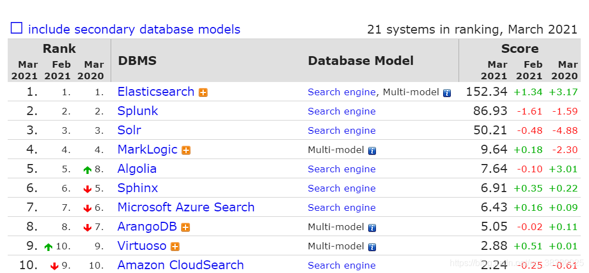Click the plus icon next to Elasticsearch
The height and width of the screenshot is (273, 589).
[x=203, y=92]
